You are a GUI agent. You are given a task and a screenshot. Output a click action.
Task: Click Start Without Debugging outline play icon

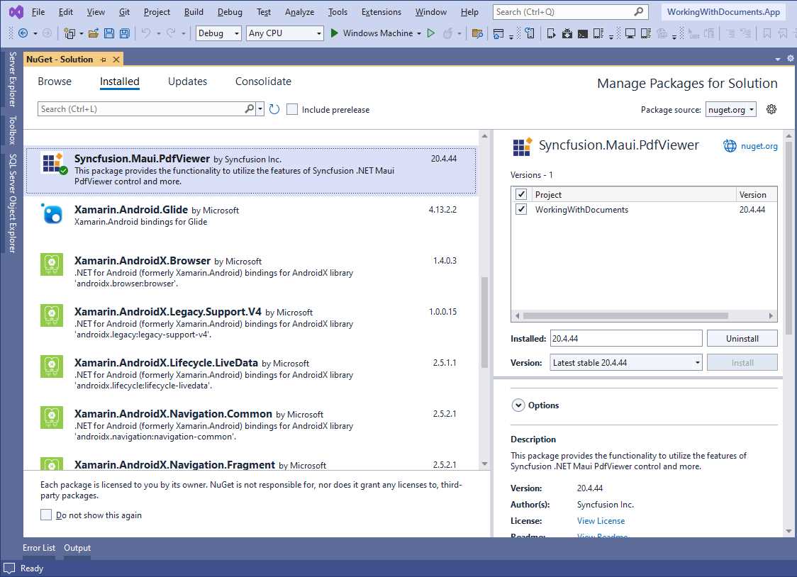click(x=431, y=33)
